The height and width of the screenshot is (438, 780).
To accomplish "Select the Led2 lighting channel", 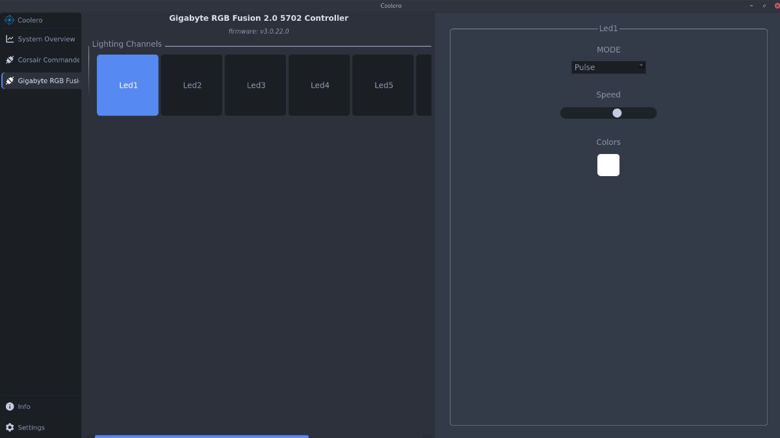I will (192, 85).
